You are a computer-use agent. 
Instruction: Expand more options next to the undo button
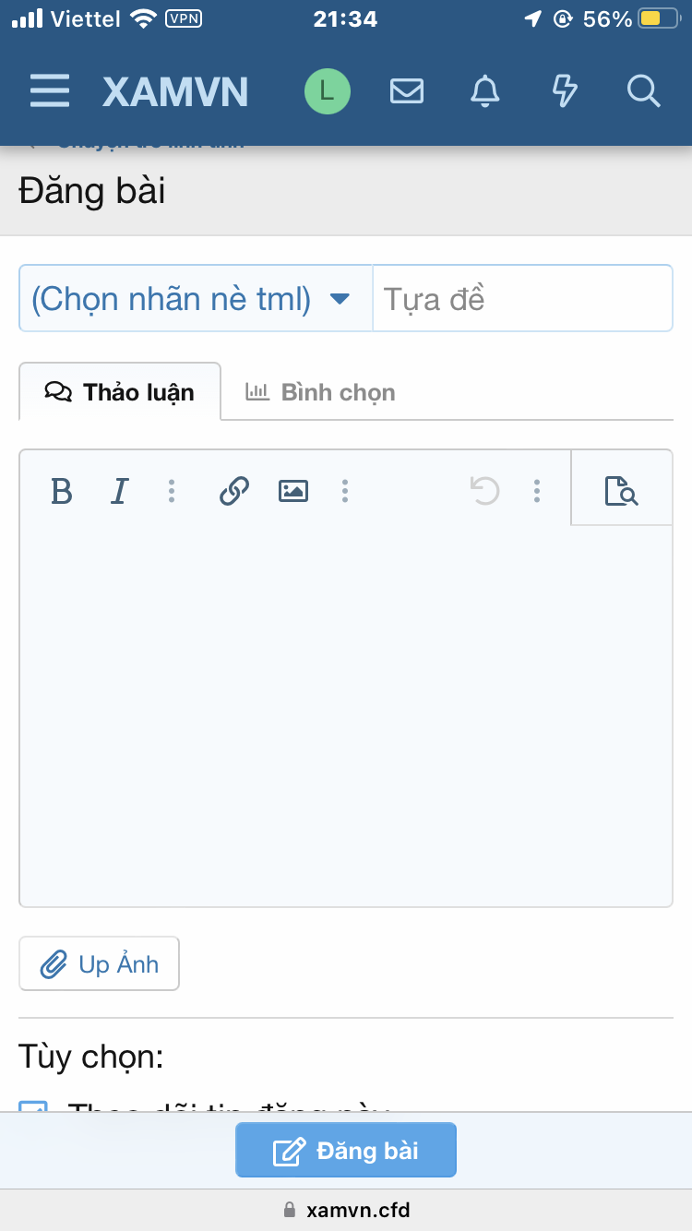(537, 491)
